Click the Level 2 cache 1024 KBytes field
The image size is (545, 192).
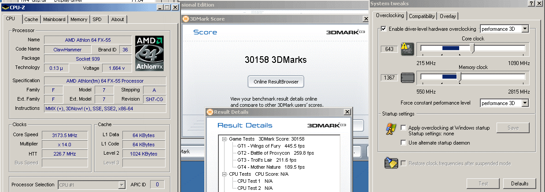144,154
